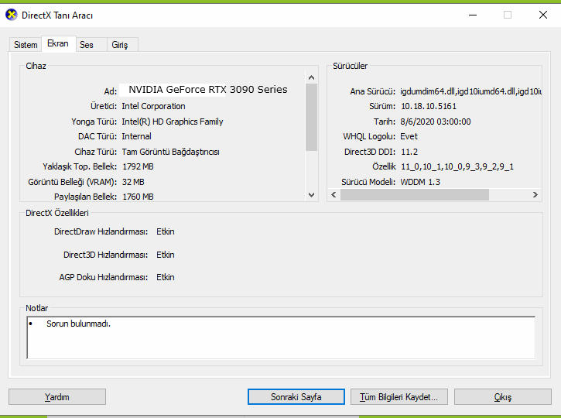Click the 32 MB VRAM value
Image resolution: width=561 pixels, height=418 pixels.
coord(133,182)
